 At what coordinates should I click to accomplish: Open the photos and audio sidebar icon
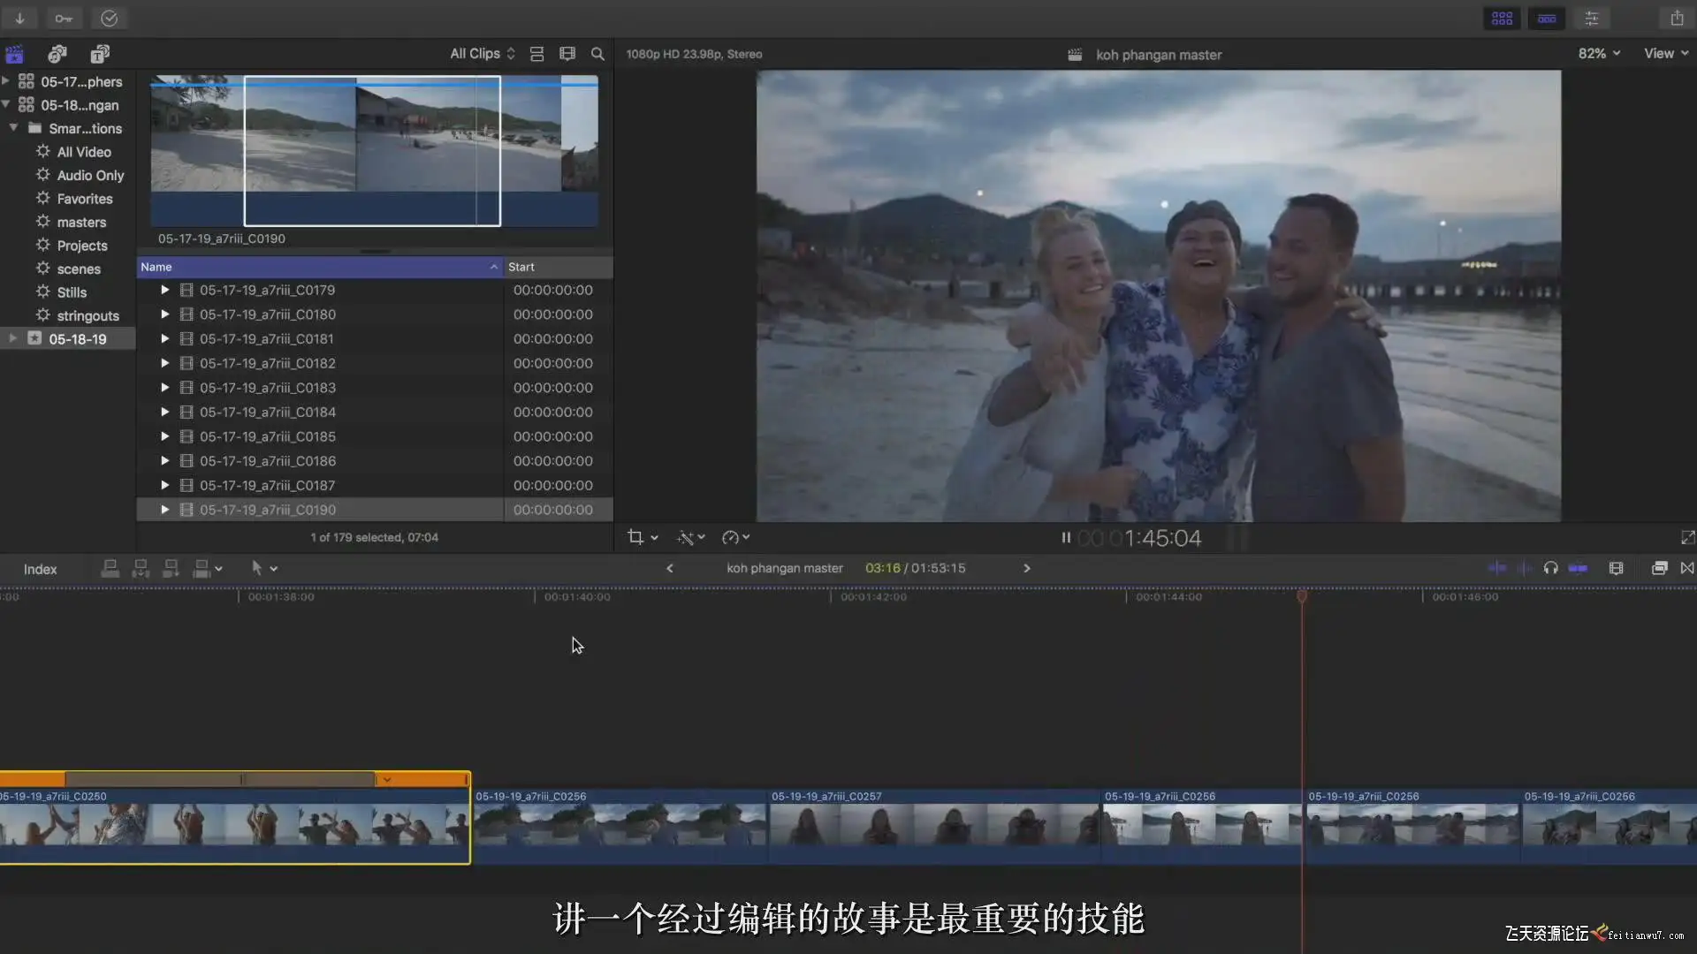point(57,54)
